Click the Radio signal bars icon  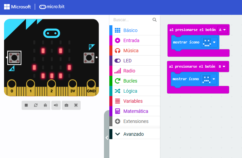pyautogui.click(x=117, y=71)
